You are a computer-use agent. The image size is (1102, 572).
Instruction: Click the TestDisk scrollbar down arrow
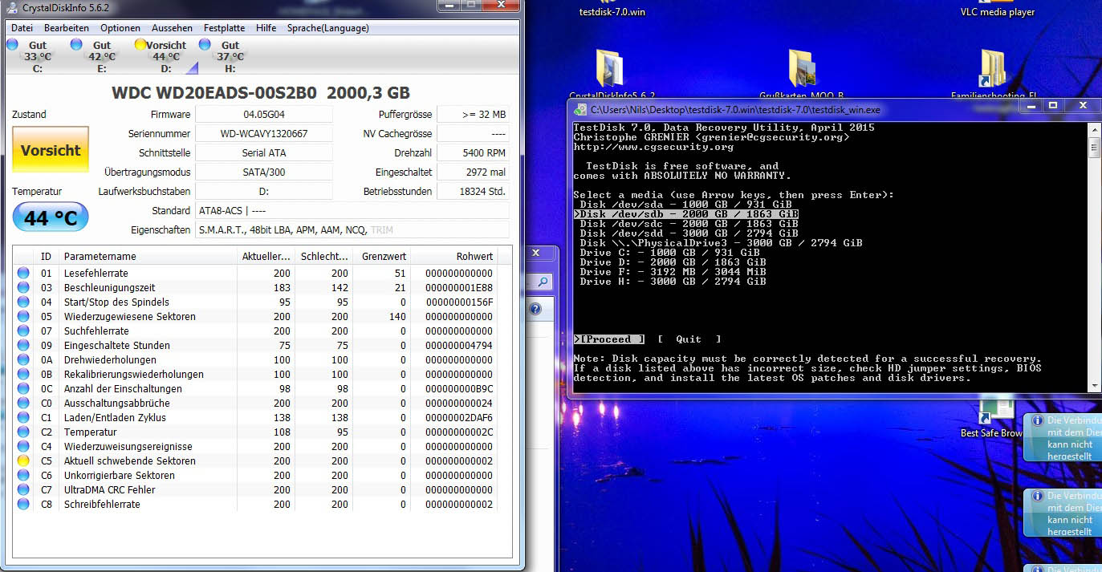[x=1093, y=386]
